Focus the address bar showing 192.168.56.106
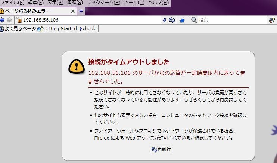 point(92,20)
